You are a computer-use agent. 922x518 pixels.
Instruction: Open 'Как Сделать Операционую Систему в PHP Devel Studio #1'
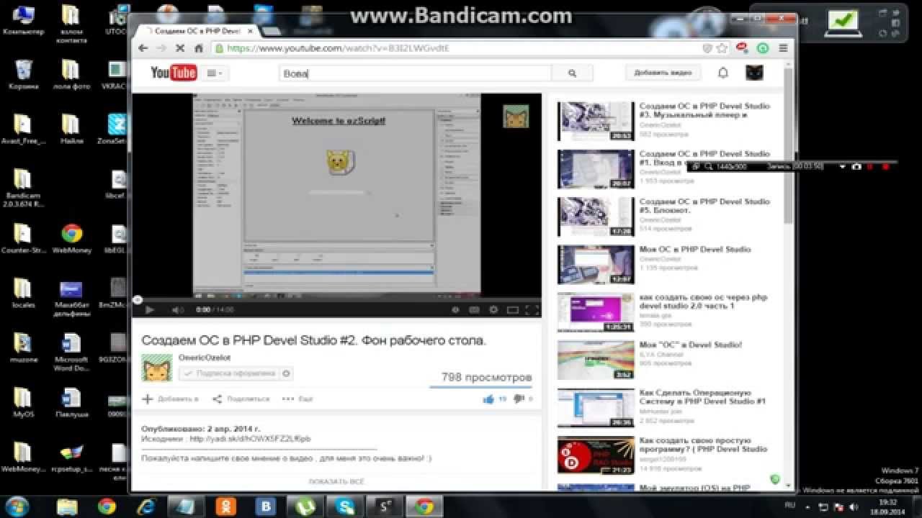(702, 397)
